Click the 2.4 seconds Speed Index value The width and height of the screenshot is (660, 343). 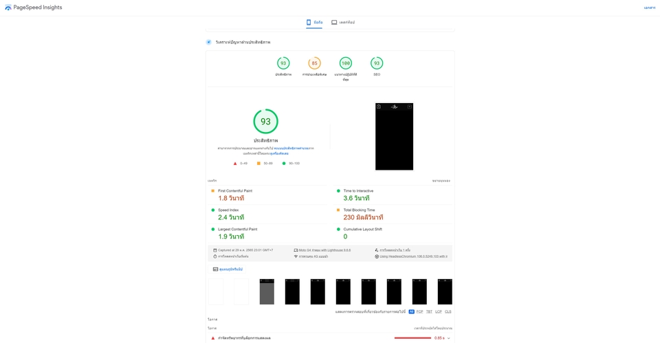click(231, 218)
